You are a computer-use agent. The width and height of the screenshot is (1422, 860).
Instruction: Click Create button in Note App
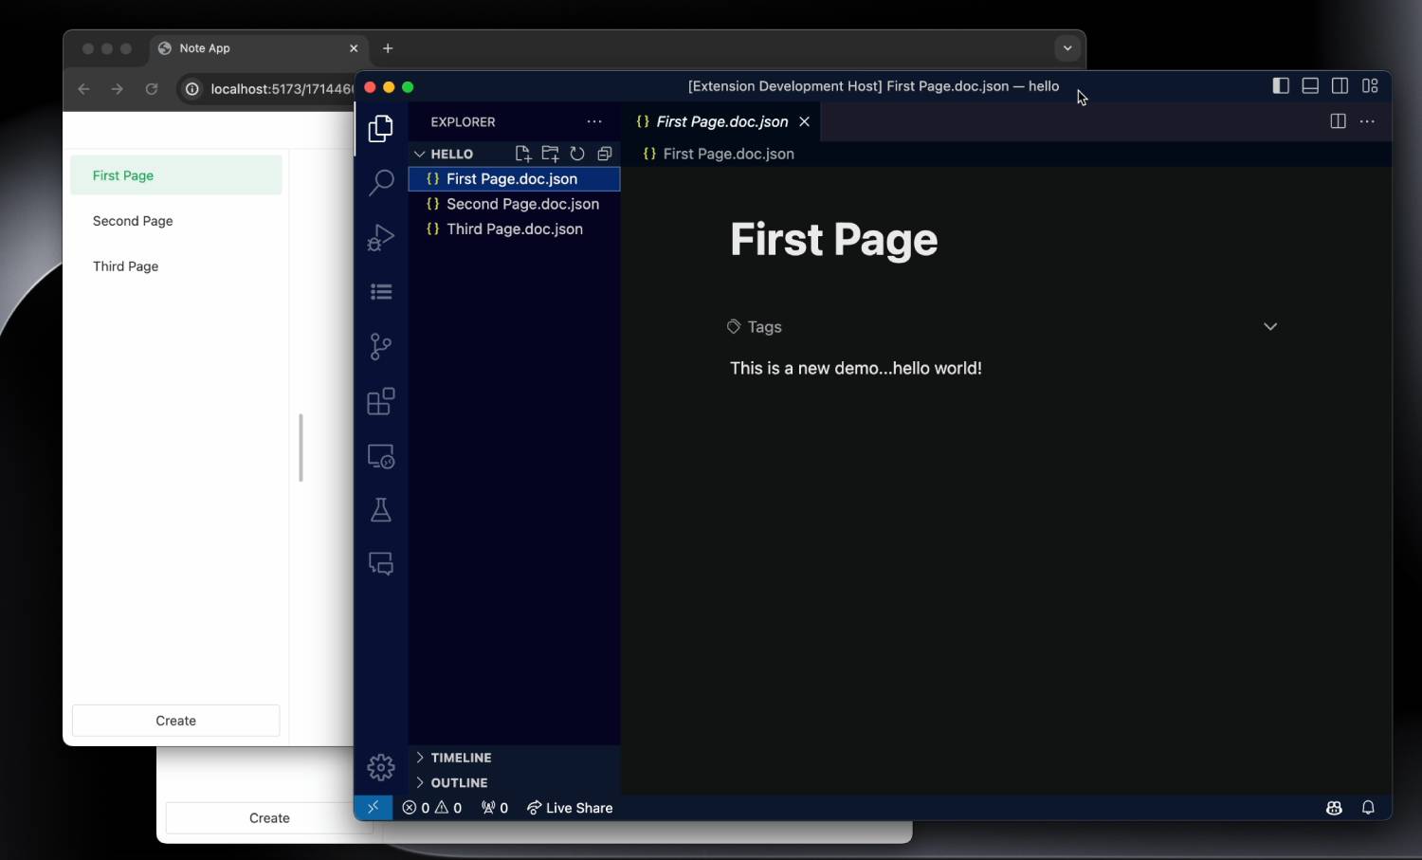pyautogui.click(x=176, y=721)
